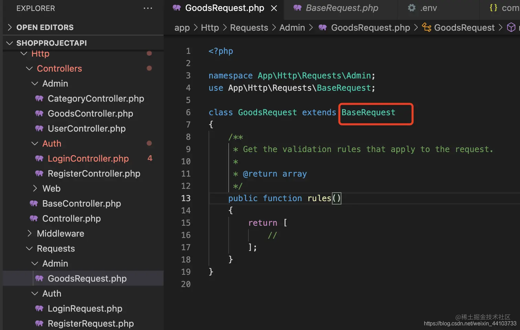Click the BaseRequest class name on line 6
The height and width of the screenshot is (330, 520).
pos(368,113)
